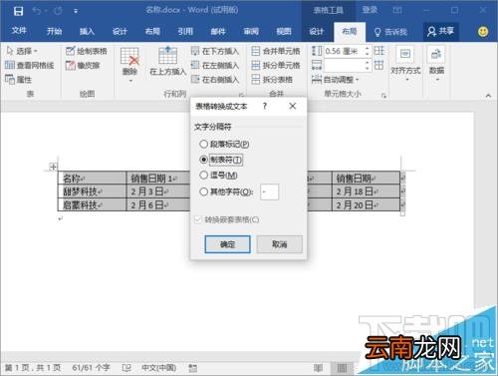Click the distribute columns icon
498x376 pixels.
pyautogui.click(x=379, y=65)
